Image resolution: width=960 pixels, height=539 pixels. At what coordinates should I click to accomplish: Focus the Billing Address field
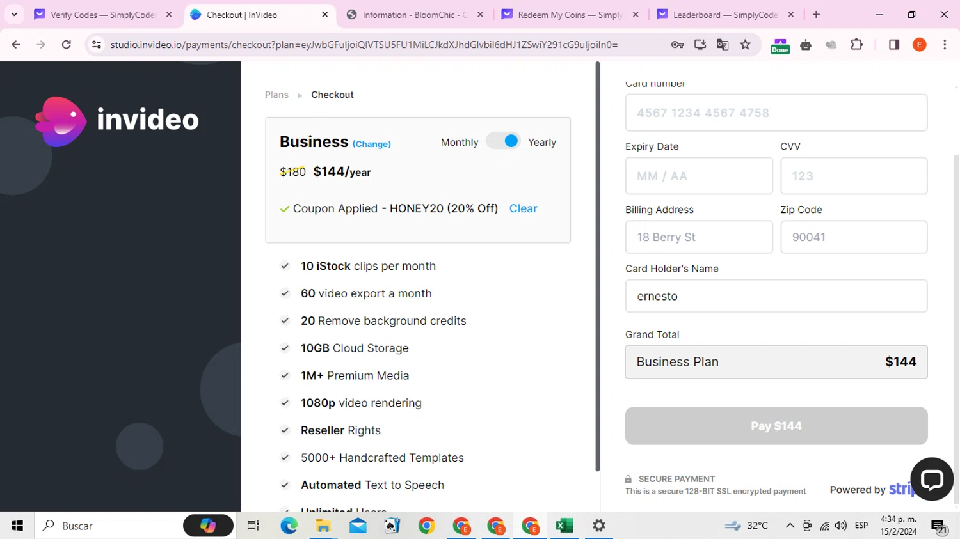[x=699, y=237]
